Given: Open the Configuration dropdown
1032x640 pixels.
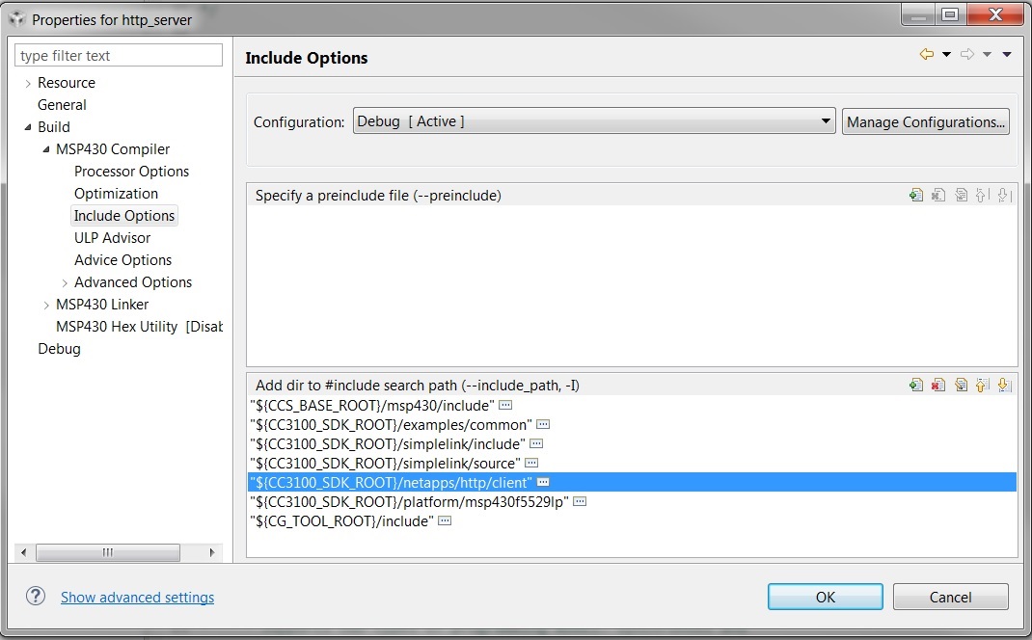Looking at the screenshot, I should [x=826, y=121].
